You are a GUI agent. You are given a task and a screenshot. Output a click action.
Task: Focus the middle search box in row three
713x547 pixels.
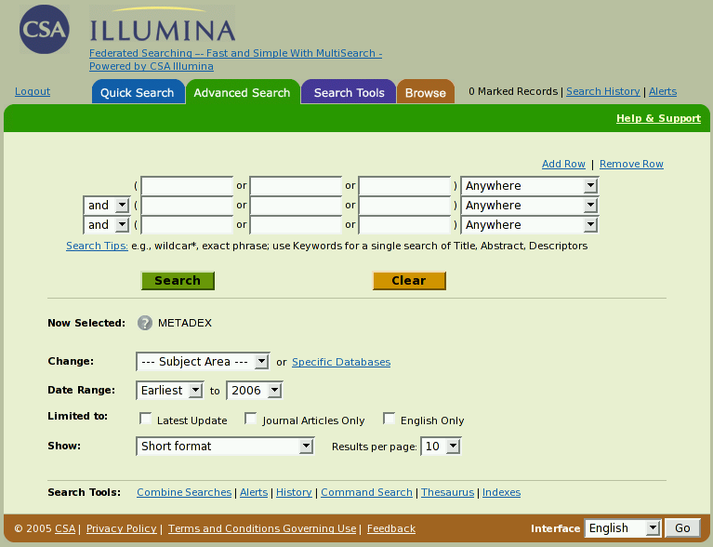coord(296,225)
